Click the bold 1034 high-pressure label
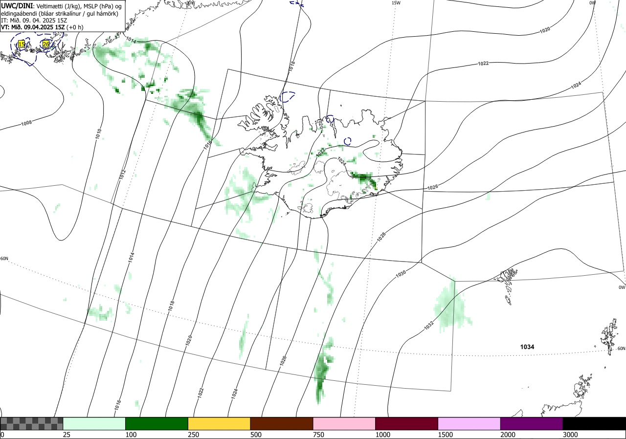Screen dimensions: 626x439 pyautogui.click(x=527, y=347)
